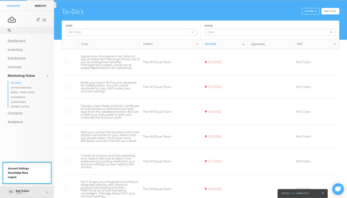
Task: Open the Promo Codes submenu item
Action: pyautogui.click(x=20, y=107)
